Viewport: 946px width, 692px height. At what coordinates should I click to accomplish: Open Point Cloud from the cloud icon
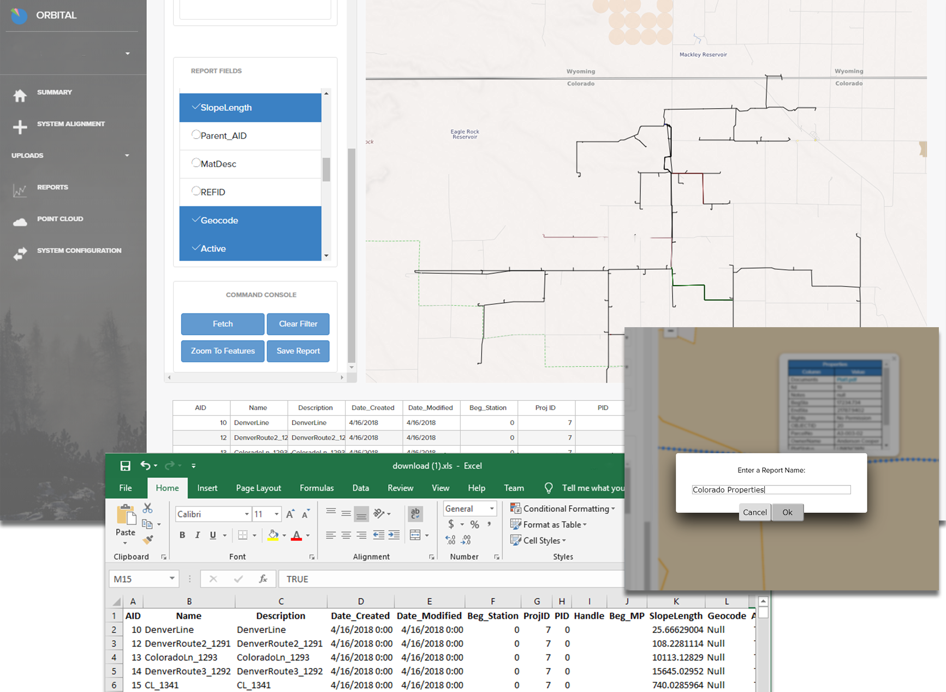pyautogui.click(x=20, y=222)
